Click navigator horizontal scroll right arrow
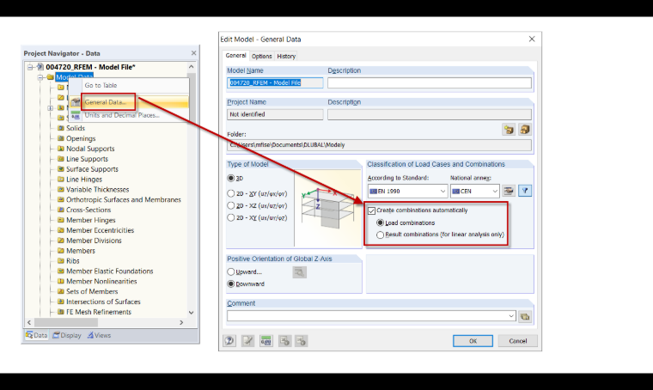 coord(181,323)
